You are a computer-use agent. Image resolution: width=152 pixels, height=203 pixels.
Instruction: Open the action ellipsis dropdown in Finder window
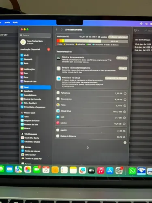(x=136, y=30)
